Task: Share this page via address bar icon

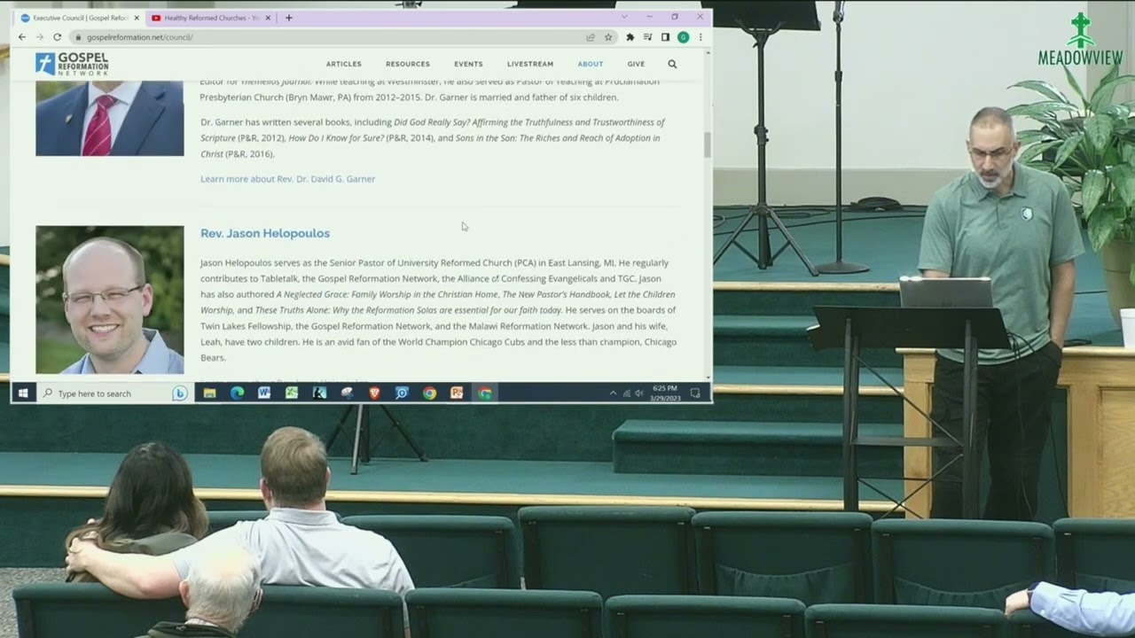Action: [591, 37]
